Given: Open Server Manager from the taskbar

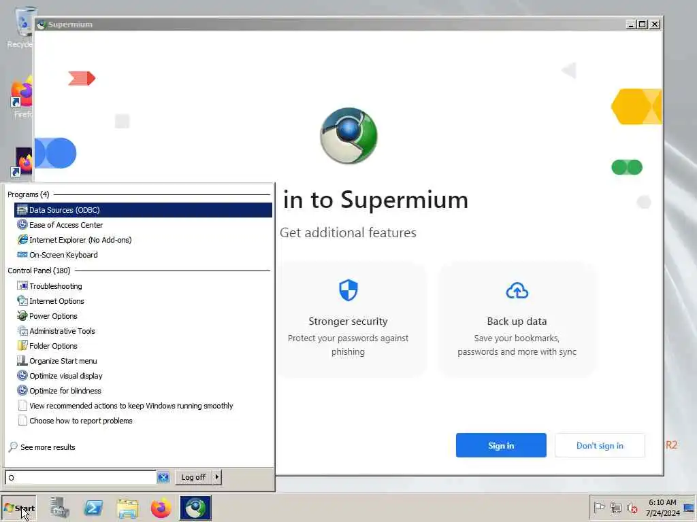Looking at the screenshot, I should pyautogui.click(x=60, y=508).
